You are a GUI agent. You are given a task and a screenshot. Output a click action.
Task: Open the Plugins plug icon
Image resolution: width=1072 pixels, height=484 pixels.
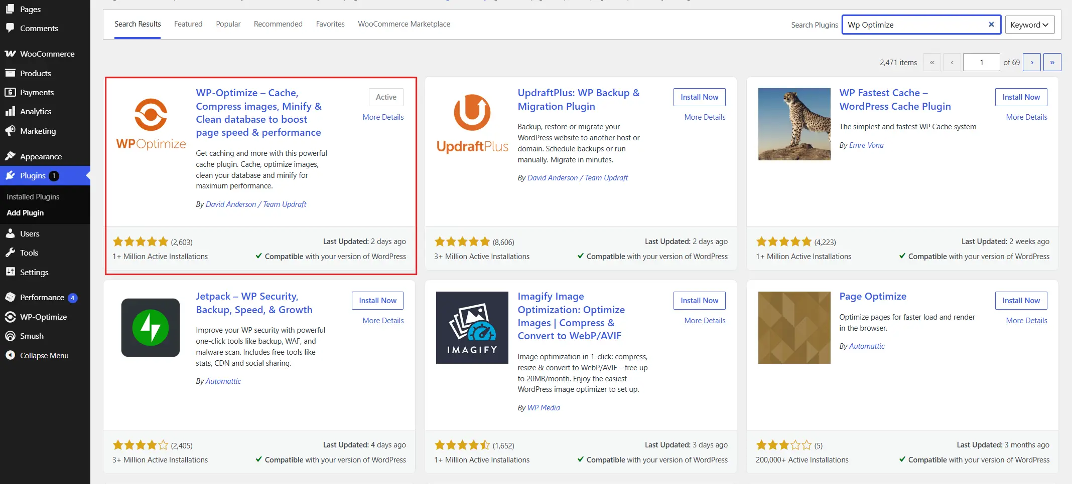pos(10,175)
